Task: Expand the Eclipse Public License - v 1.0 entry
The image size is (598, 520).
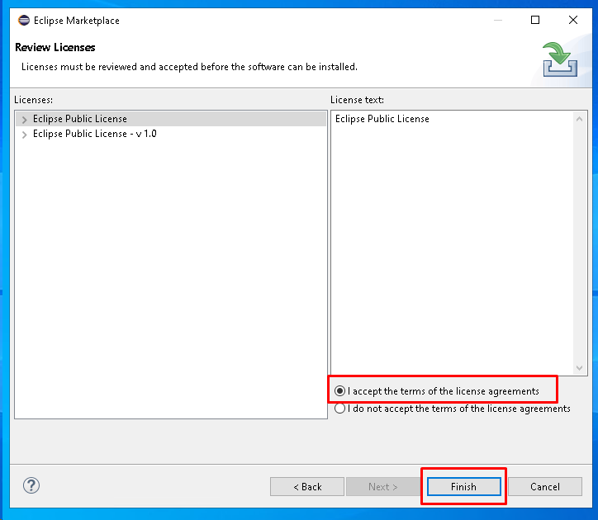Action: pyautogui.click(x=25, y=135)
